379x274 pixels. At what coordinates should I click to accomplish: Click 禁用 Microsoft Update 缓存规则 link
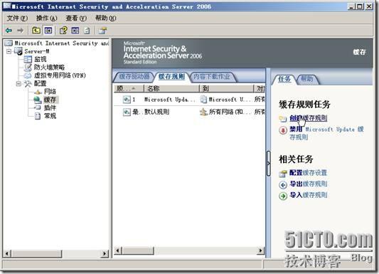[x=327, y=133]
